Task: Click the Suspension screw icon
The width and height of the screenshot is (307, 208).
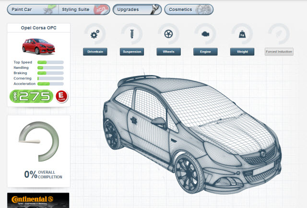Action: 131,34
